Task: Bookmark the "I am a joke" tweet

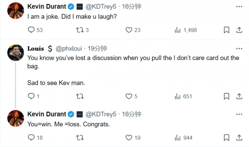Action: (x=227, y=30)
